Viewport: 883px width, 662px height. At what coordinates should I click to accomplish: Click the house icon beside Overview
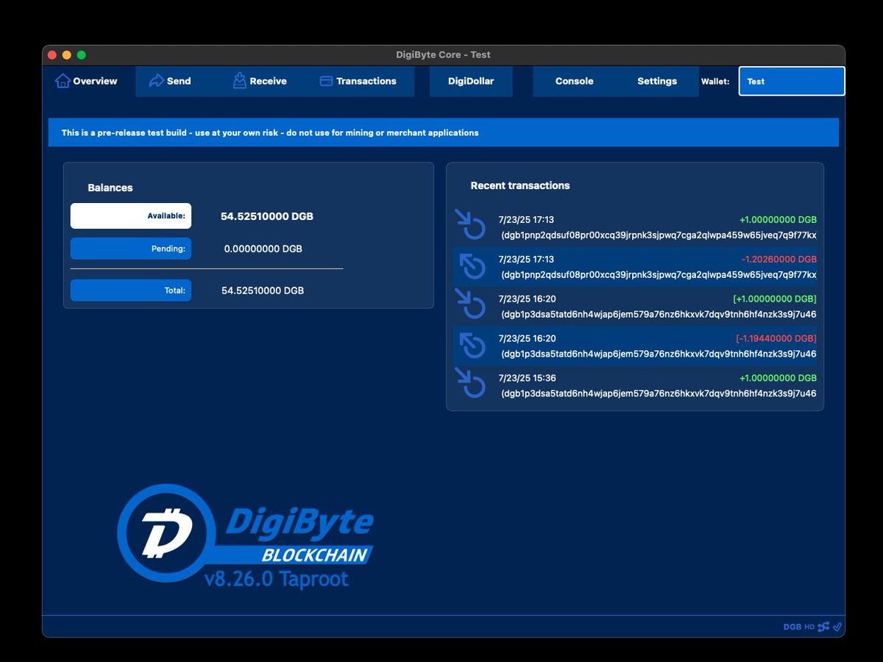click(x=63, y=81)
